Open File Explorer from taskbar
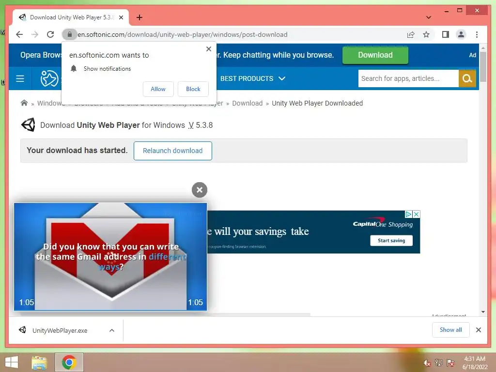The width and height of the screenshot is (496, 372). pyautogui.click(x=39, y=362)
